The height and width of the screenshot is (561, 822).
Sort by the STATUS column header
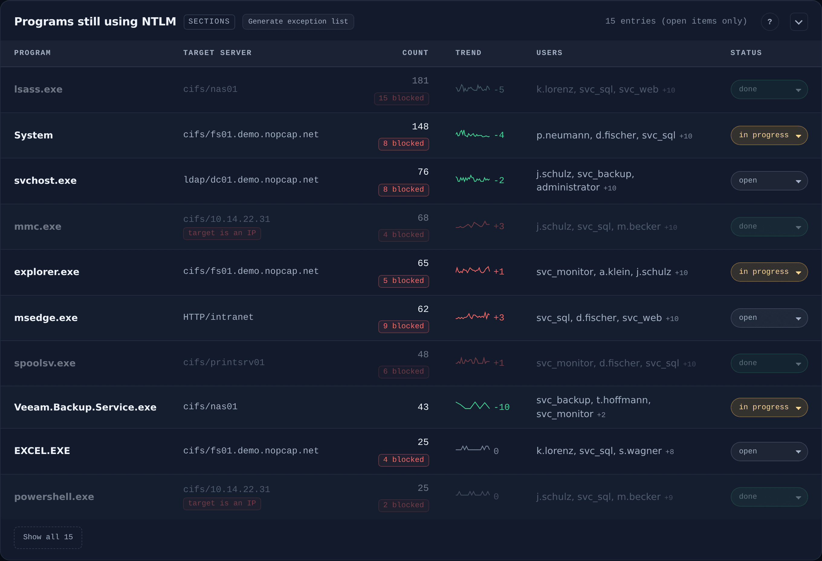[746, 53]
